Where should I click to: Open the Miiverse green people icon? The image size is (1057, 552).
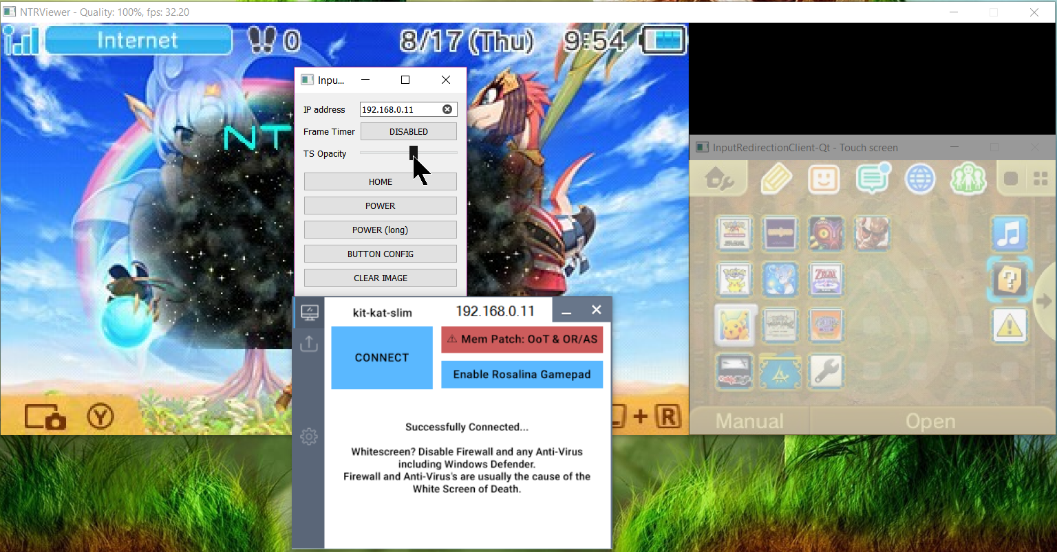[x=968, y=179]
